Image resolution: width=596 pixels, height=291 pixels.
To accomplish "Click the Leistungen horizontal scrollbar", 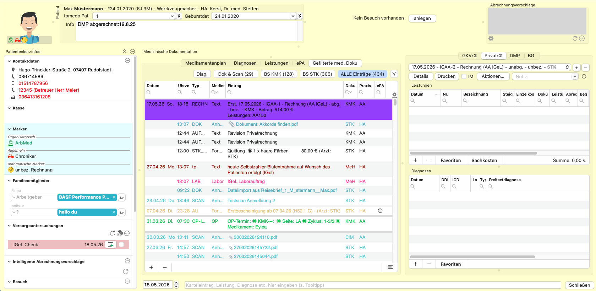I will [474, 153].
